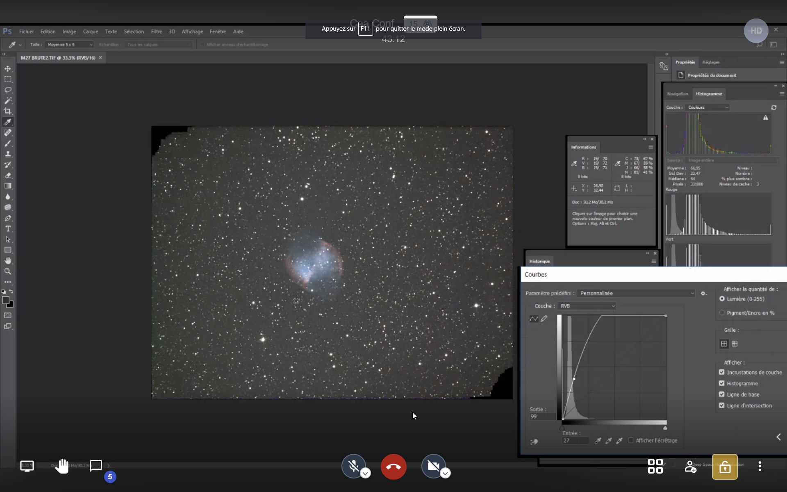
Task: Open Couche RVB dropdown in Courbes
Action: tap(587, 306)
